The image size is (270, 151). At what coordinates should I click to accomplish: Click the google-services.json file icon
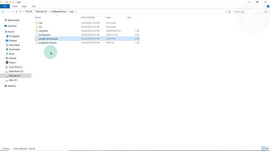37,39
